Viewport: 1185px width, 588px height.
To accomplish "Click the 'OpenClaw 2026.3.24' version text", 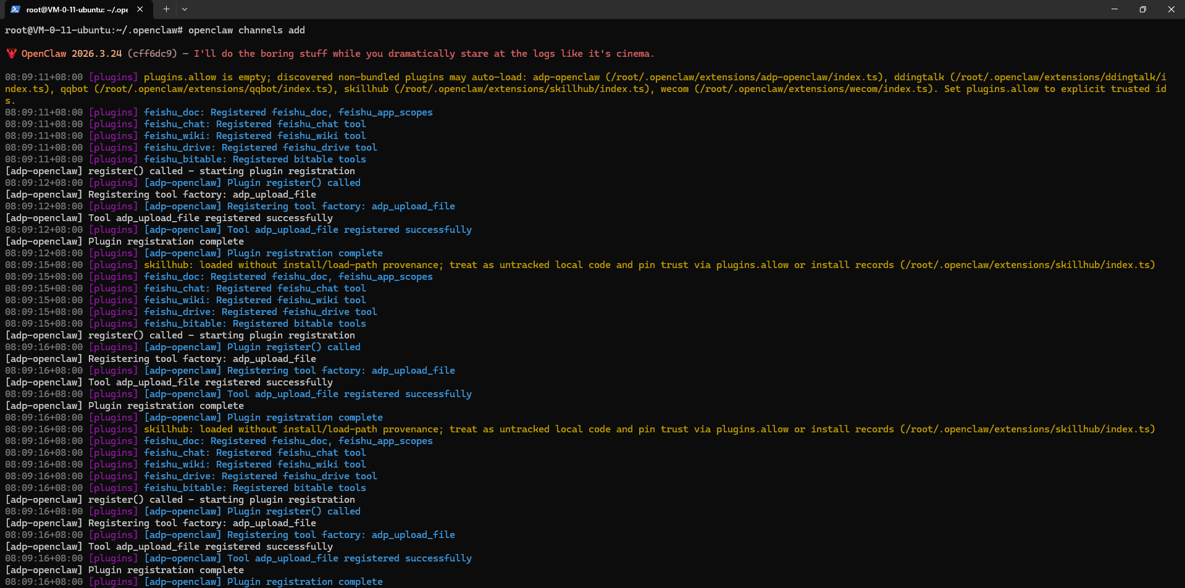I will coord(72,54).
